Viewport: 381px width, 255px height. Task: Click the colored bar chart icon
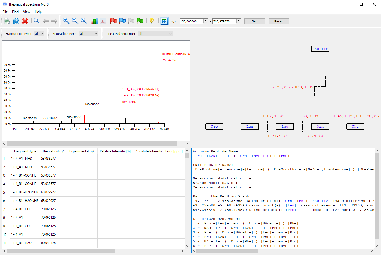tap(94, 21)
